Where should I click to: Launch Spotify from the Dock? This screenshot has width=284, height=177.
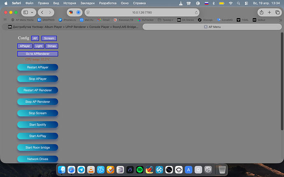pyautogui.click(x=140, y=170)
